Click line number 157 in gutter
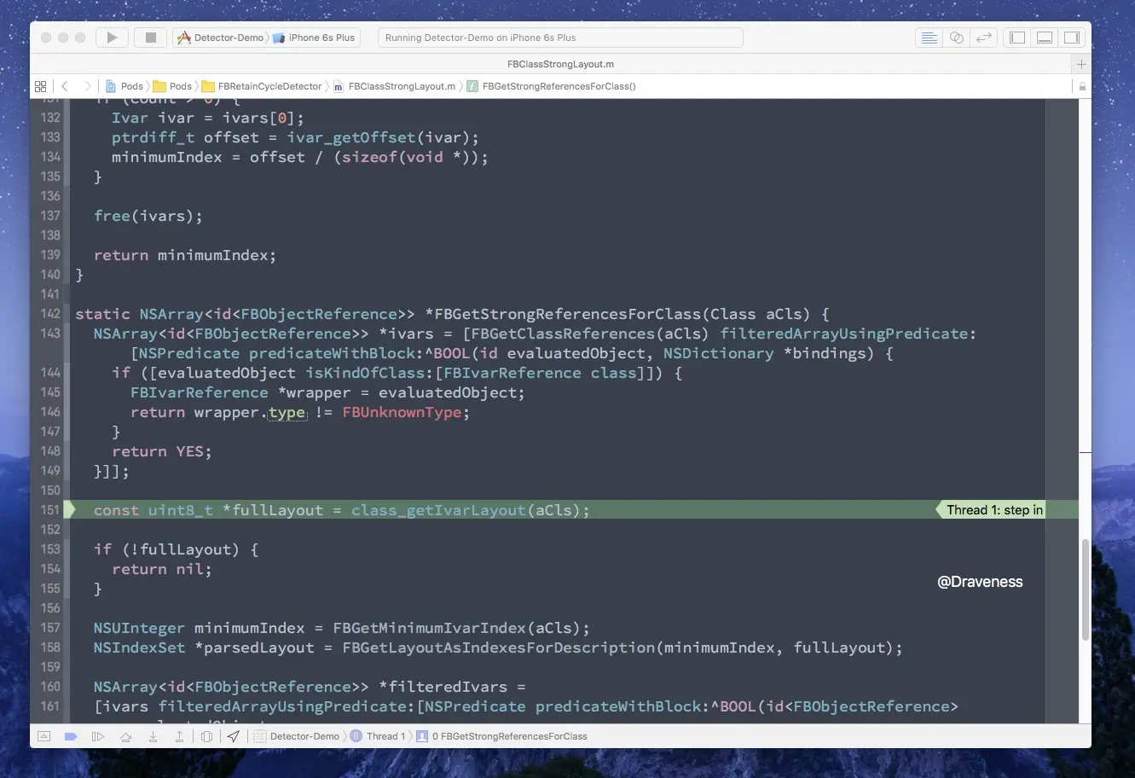This screenshot has height=778, width=1135. (x=50, y=628)
